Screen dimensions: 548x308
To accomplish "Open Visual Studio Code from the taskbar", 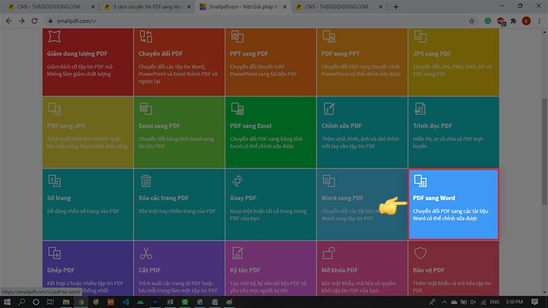I will tap(125, 302).
